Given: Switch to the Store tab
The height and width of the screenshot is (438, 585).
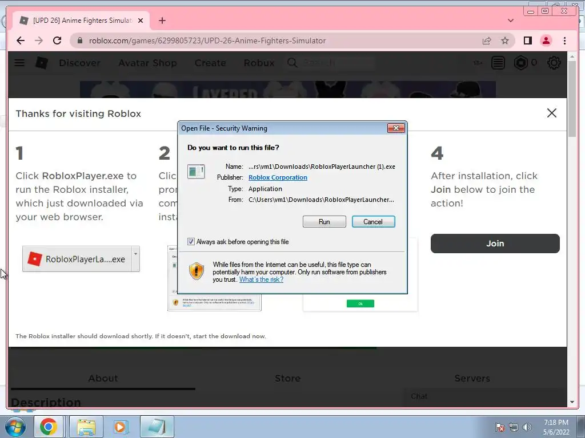Looking at the screenshot, I should (287, 379).
